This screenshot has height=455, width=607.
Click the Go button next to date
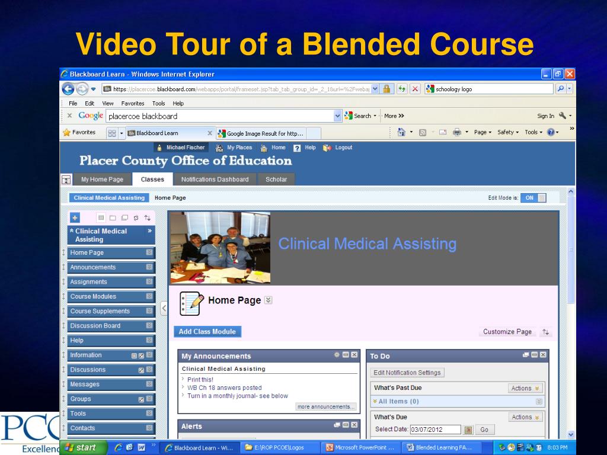(x=484, y=430)
